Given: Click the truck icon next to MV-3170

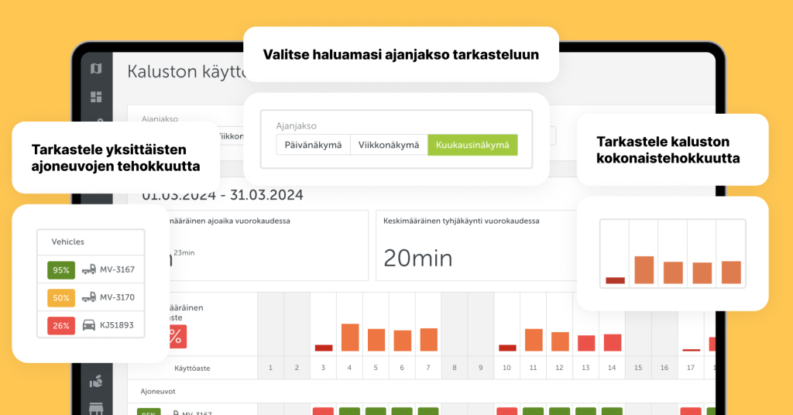Looking at the screenshot, I should coord(89,297).
